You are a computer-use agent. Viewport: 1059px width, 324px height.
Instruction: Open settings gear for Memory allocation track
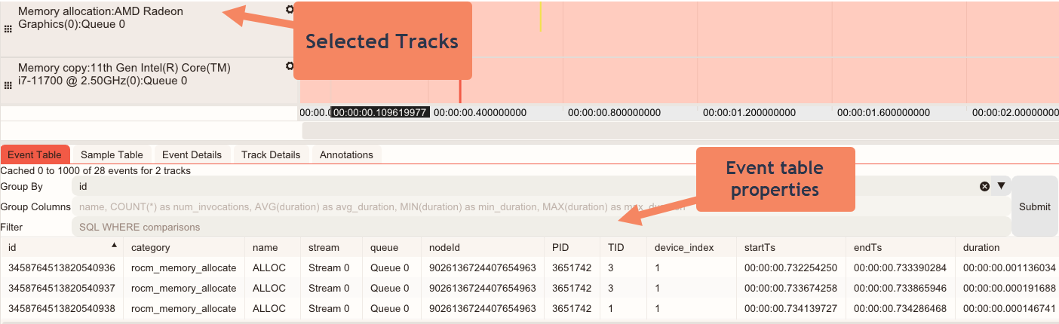290,10
